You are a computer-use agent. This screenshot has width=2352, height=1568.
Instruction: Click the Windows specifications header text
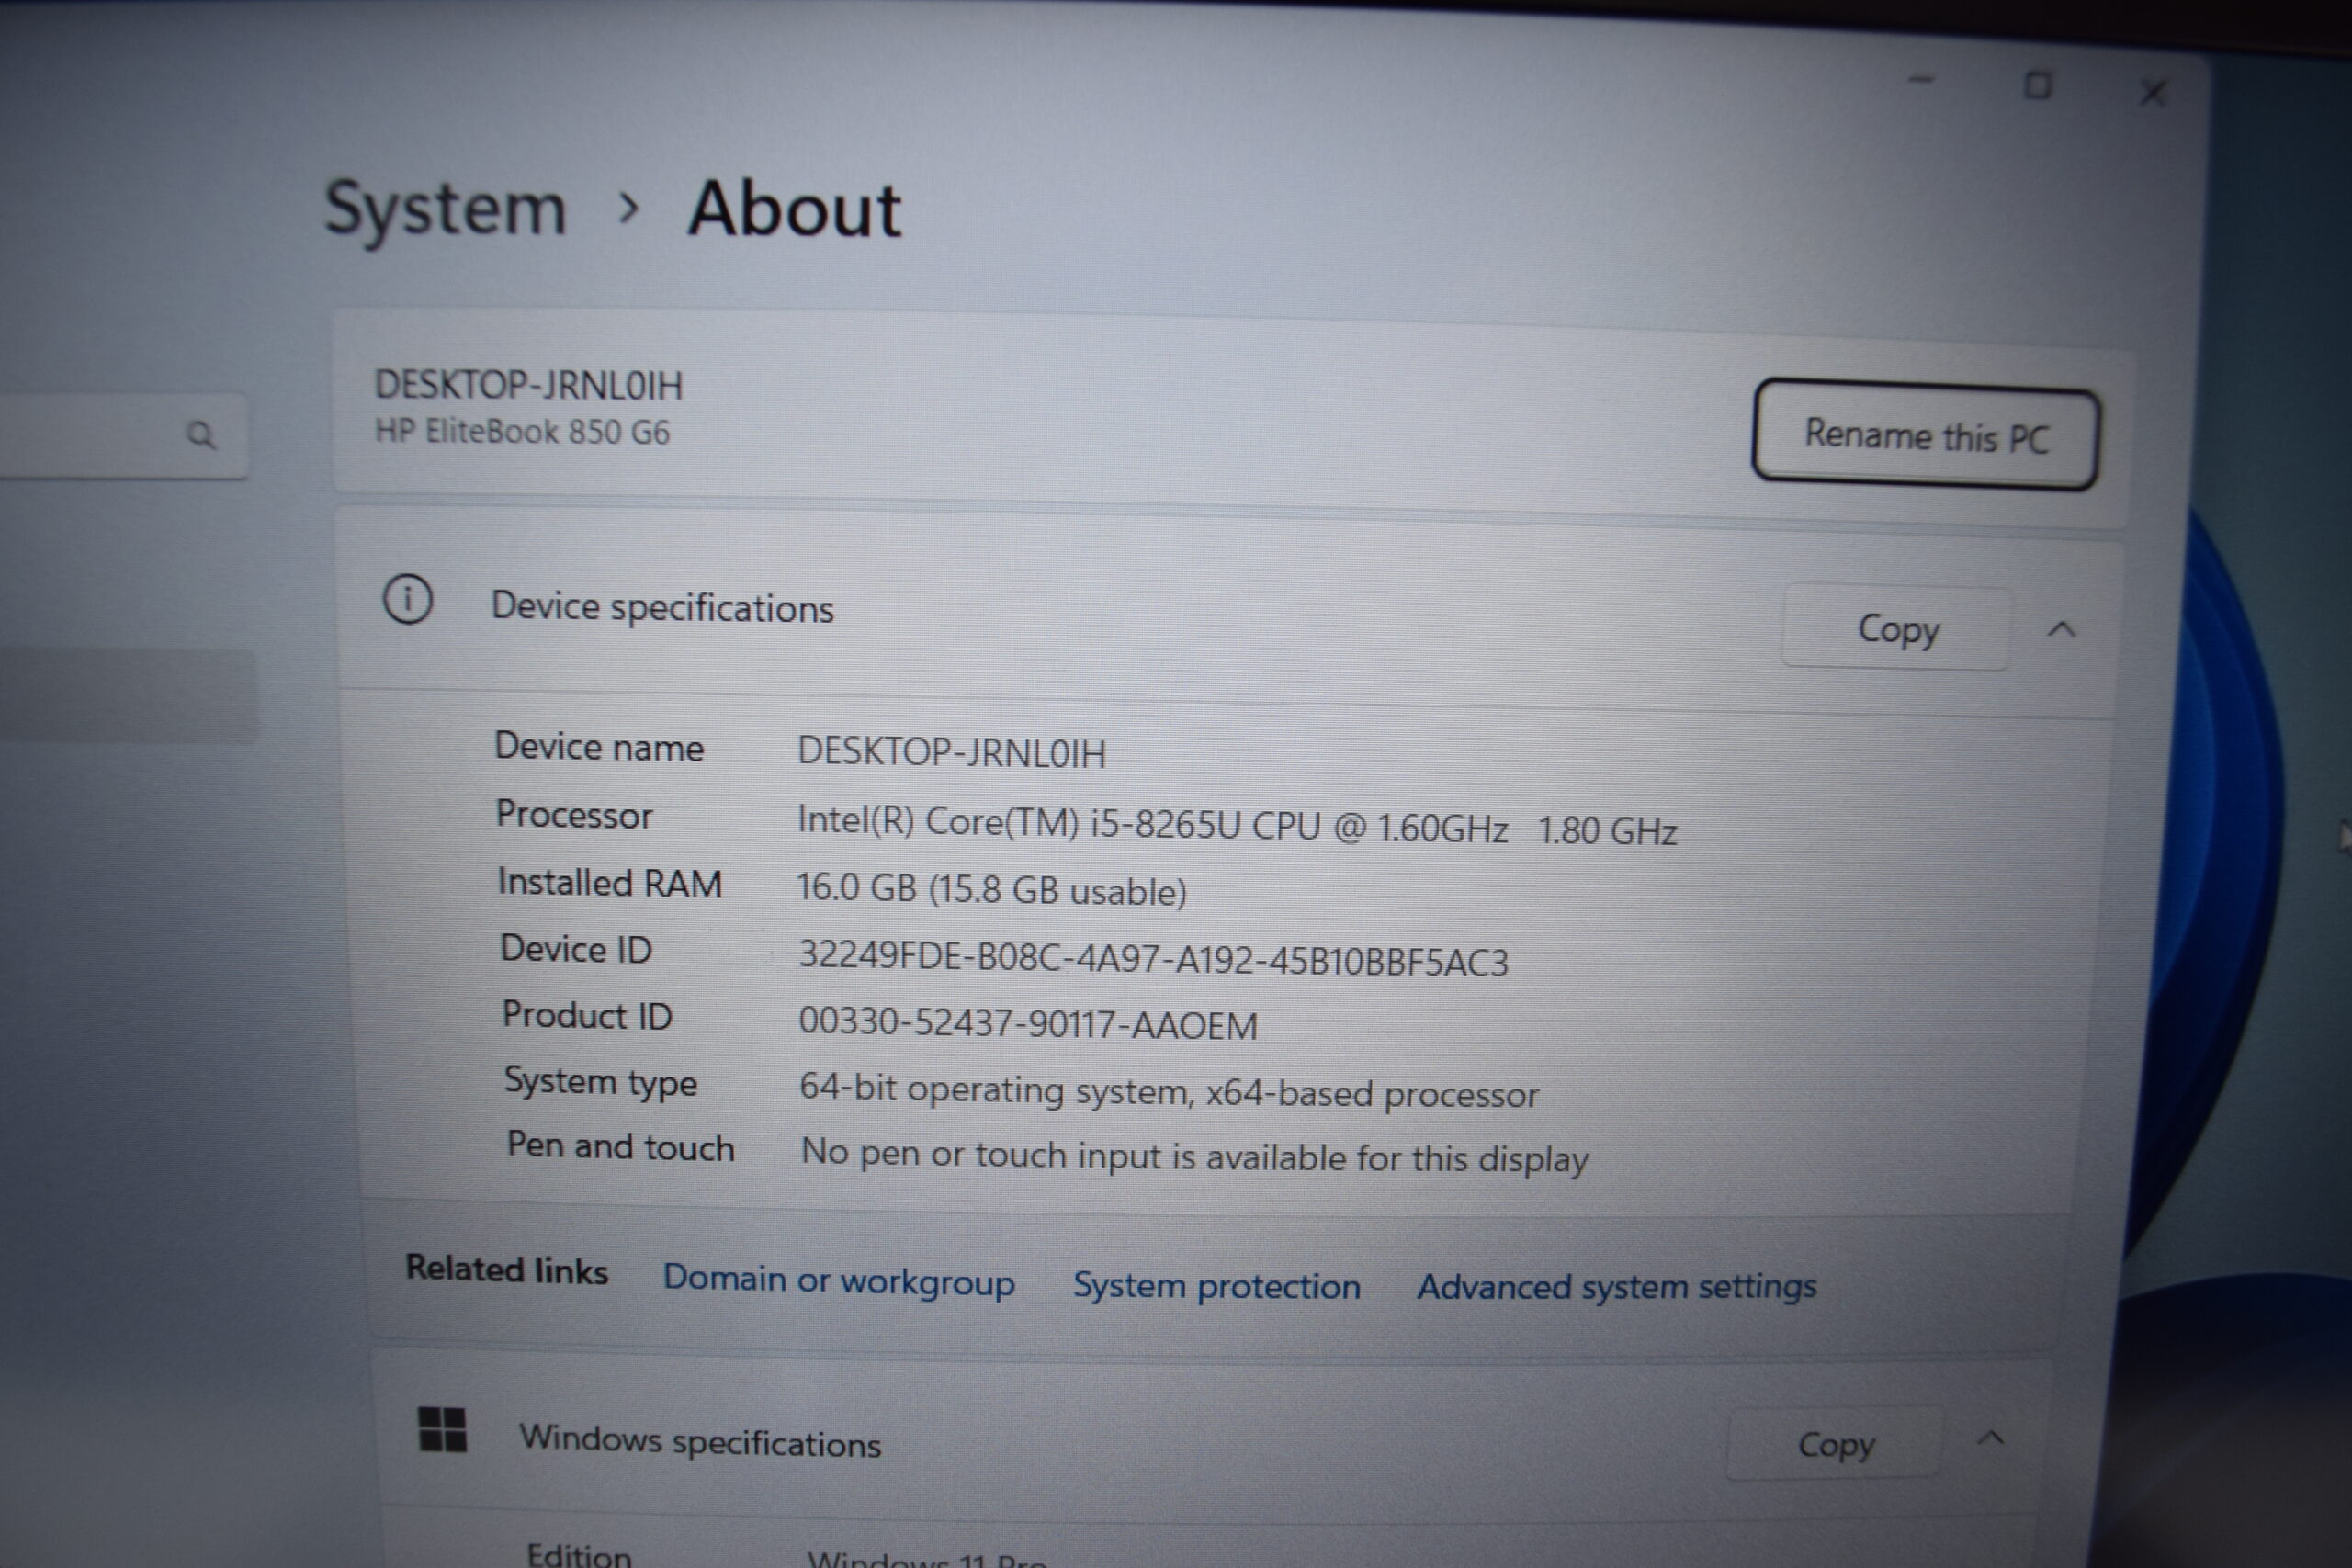700,1442
